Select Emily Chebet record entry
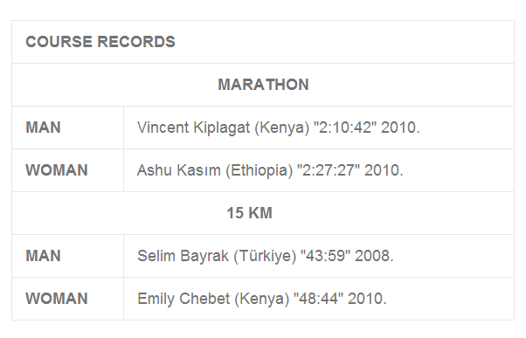Image resolution: width=526 pixels, height=338 pixels. tap(262, 299)
